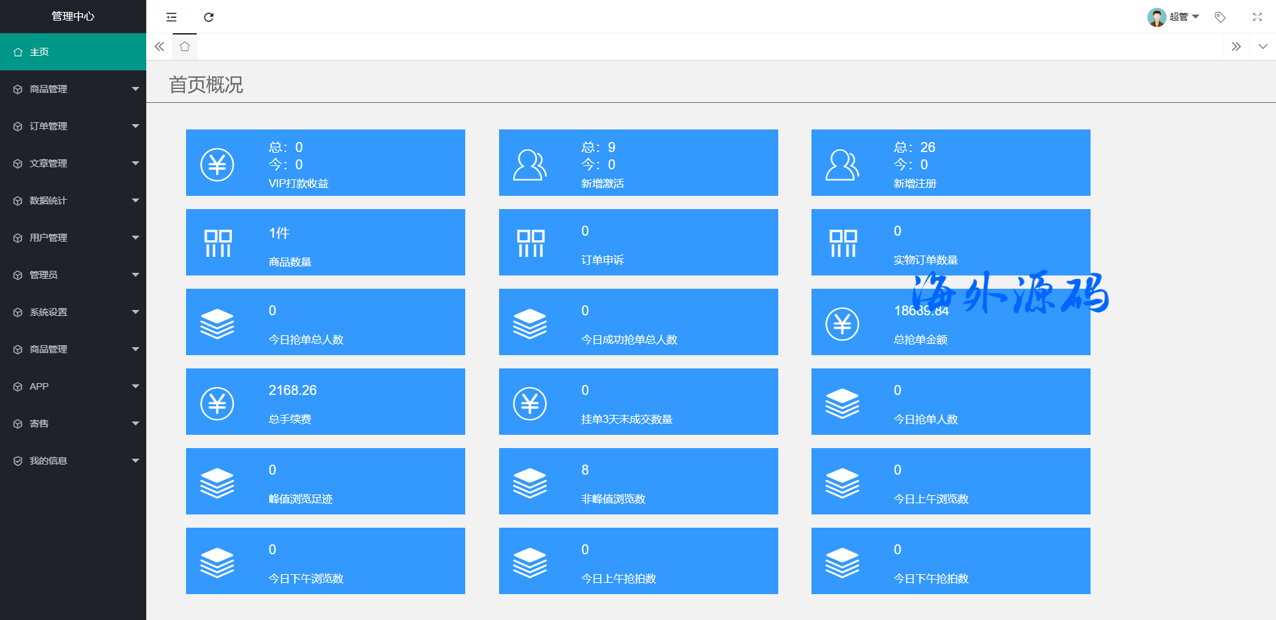Click the admin user avatar
The width and height of the screenshot is (1276, 620).
[1156, 17]
